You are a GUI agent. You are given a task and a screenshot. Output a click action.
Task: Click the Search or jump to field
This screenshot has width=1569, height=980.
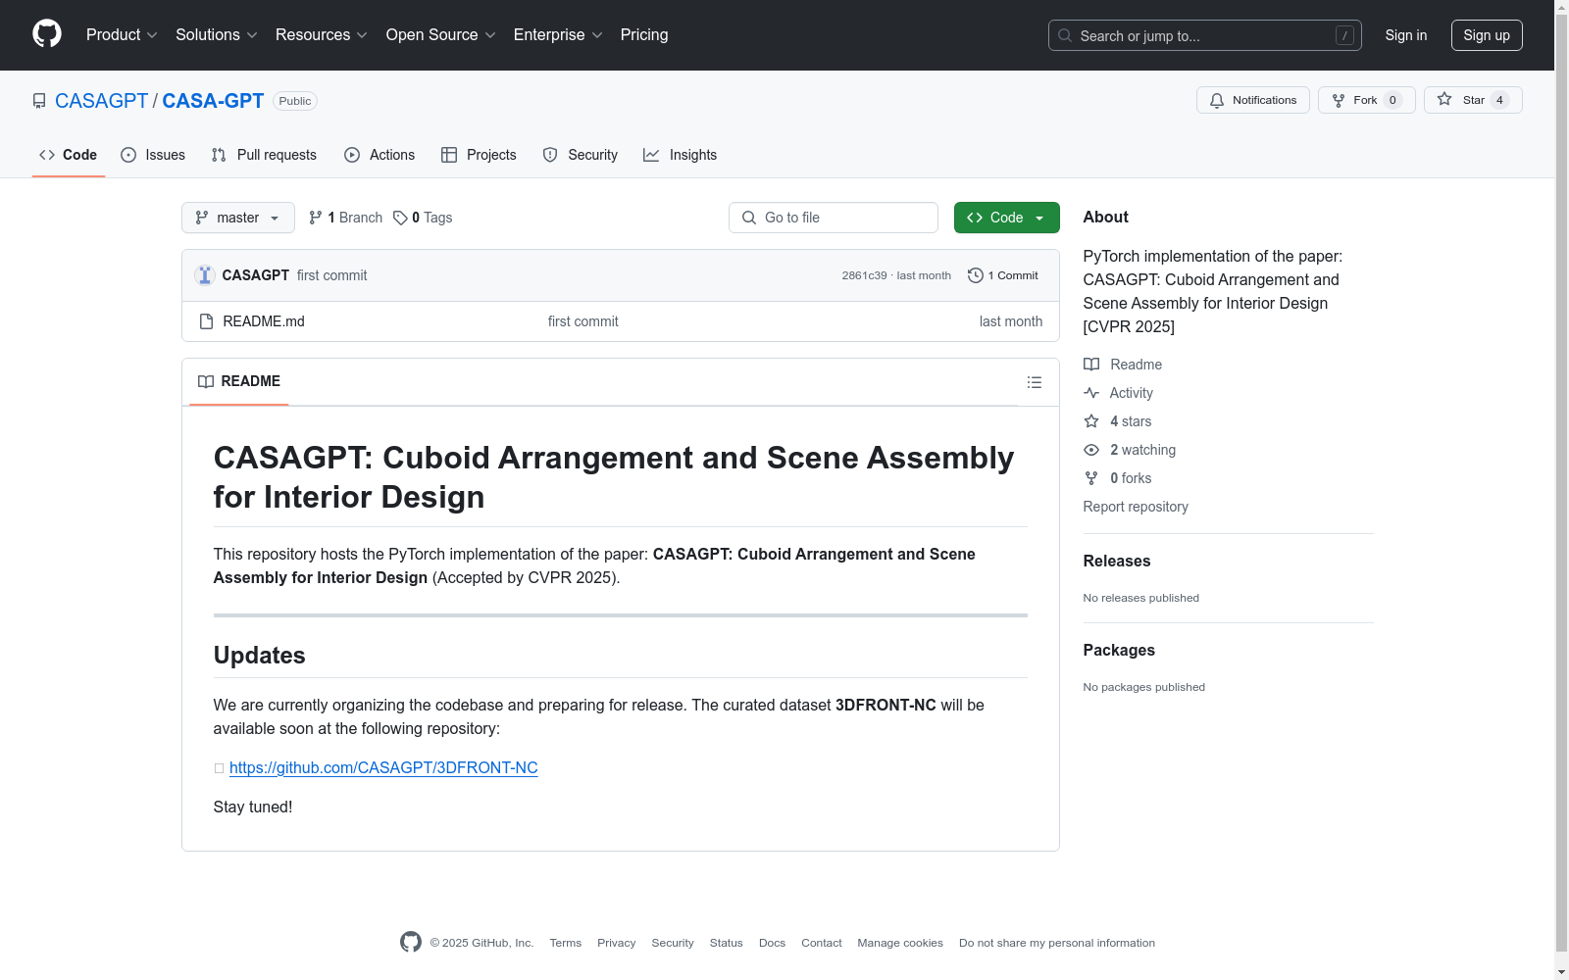(1205, 35)
